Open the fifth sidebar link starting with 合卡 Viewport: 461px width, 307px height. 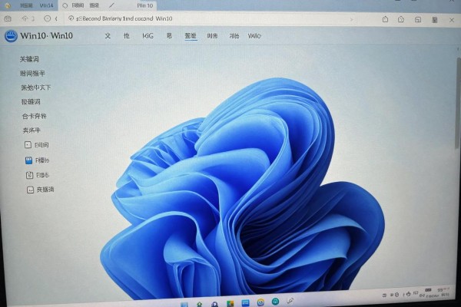[34, 116]
